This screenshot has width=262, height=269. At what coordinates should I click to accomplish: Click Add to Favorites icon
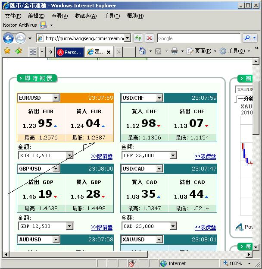[x=19, y=51]
